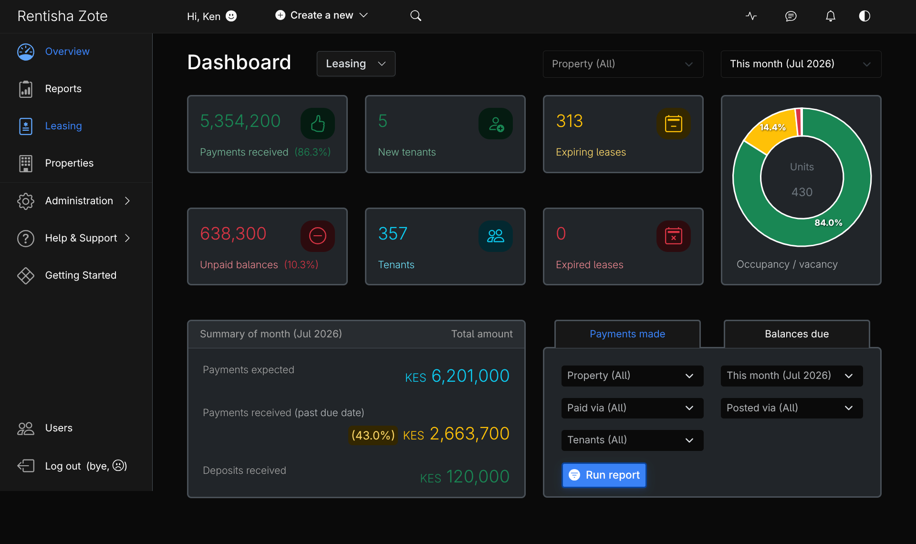
Task: Toggle dark/light theme contrast icon
Action: 864,16
